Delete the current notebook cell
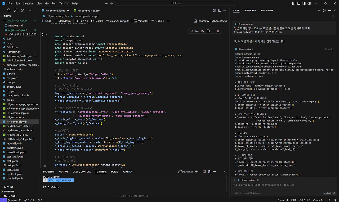 point(218,31)
